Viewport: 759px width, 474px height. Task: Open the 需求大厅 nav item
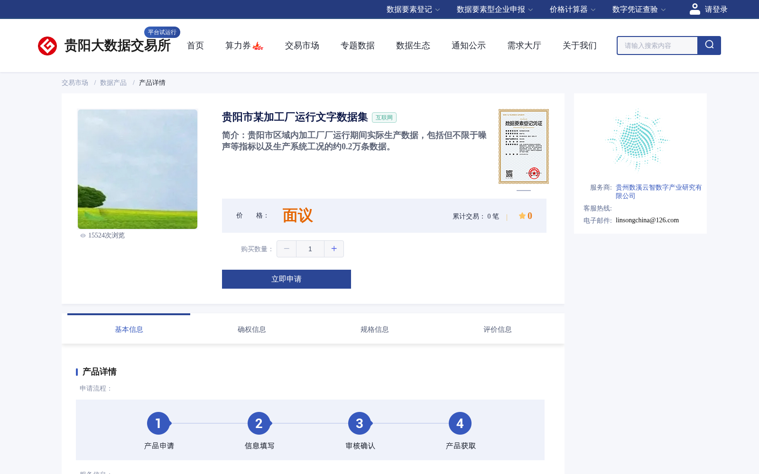(524, 46)
